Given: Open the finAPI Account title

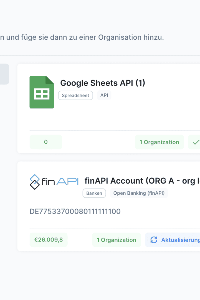Looking at the screenshot, I should 141,181.
